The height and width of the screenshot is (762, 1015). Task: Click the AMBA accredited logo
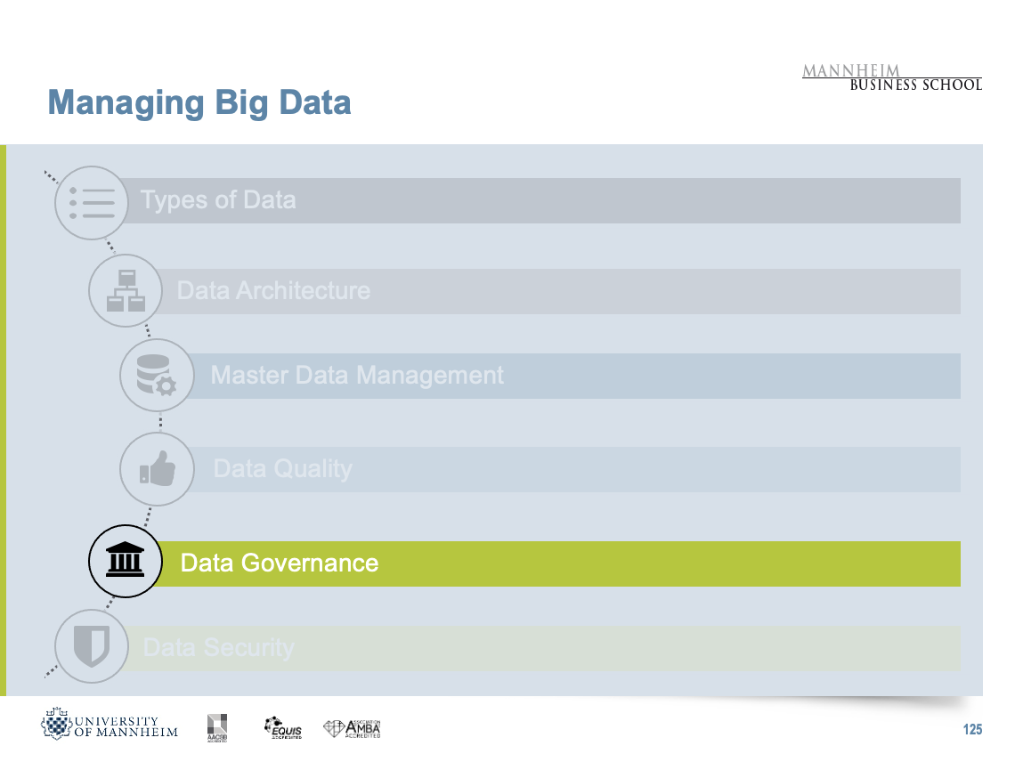tap(353, 728)
